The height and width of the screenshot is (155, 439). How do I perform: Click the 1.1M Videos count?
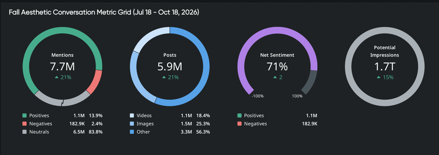click(186, 115)
